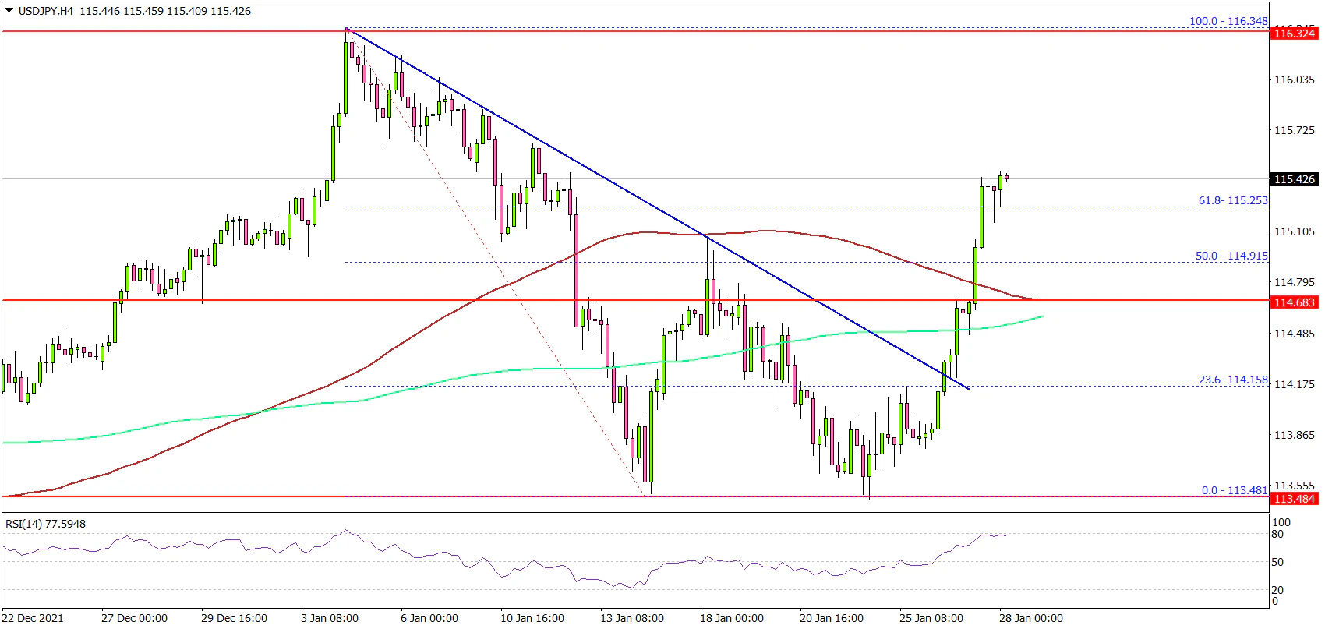Open the dropdown arrow beside USDJPY,H4
Image resolution: width=1325 pixels, height=629 pixels.
click(9, 11)
